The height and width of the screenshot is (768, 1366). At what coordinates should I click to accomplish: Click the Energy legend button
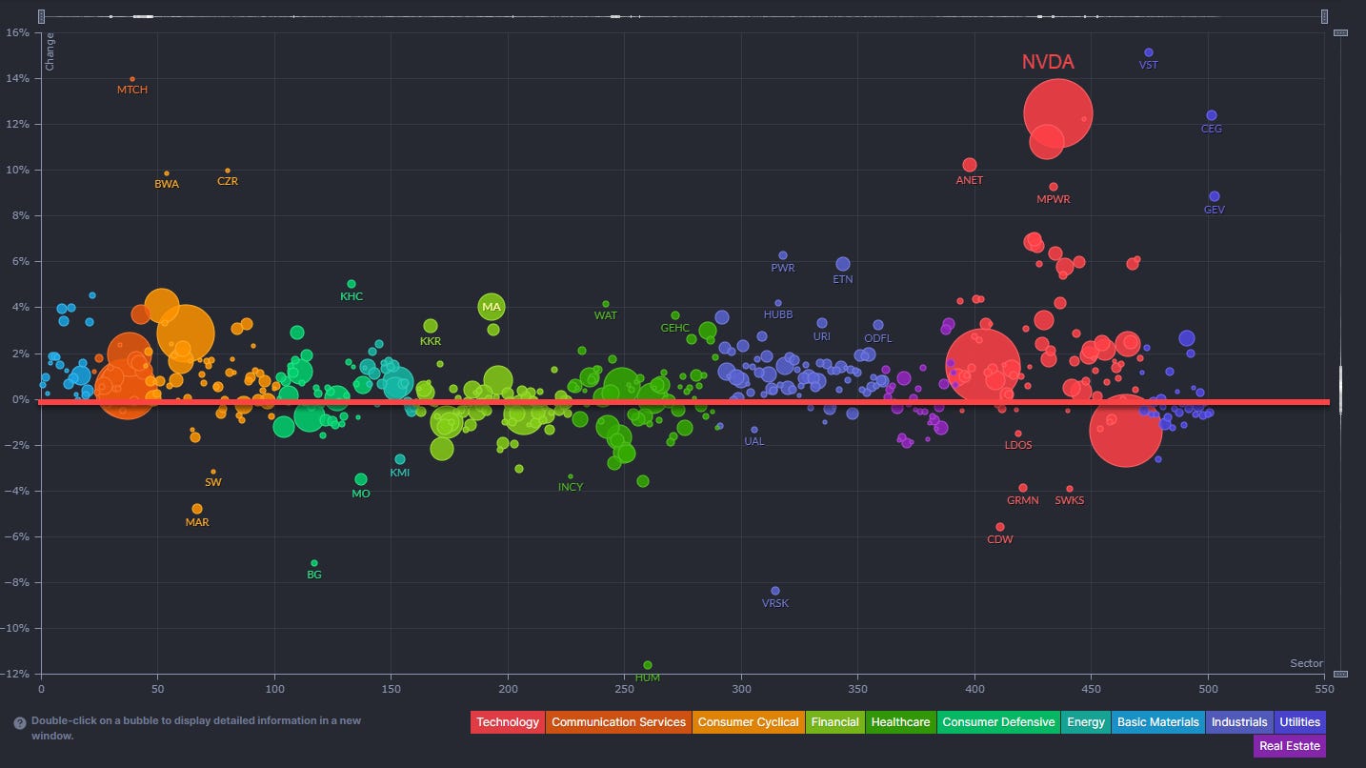[1085, 722]
